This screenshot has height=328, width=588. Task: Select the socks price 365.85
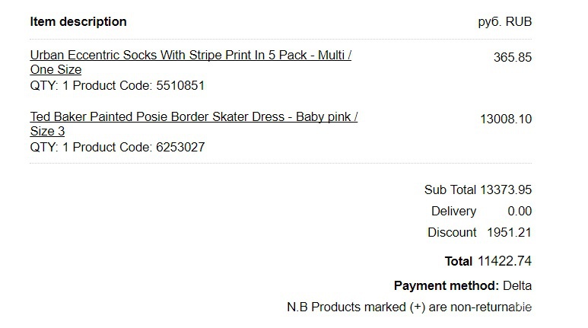click(x=513, y=57)
